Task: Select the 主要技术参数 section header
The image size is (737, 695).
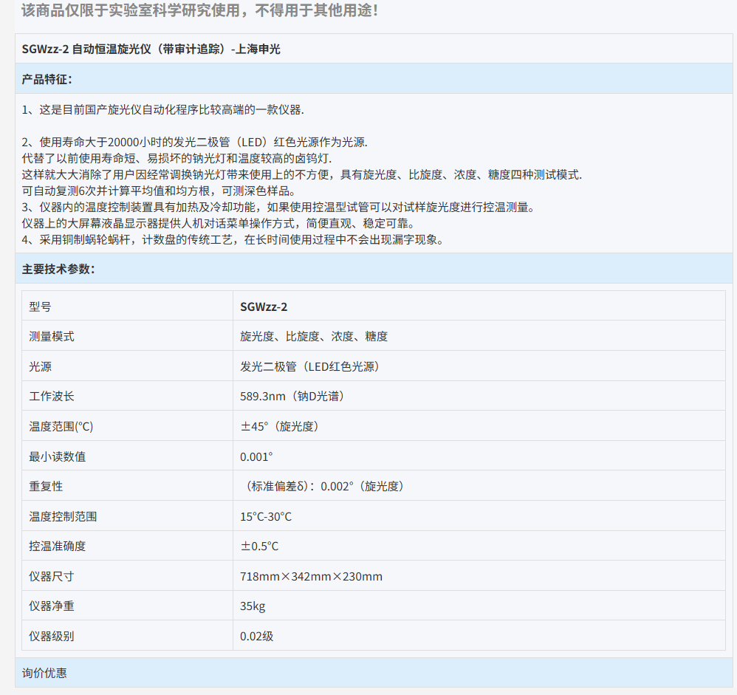Action: coord(58,269)
